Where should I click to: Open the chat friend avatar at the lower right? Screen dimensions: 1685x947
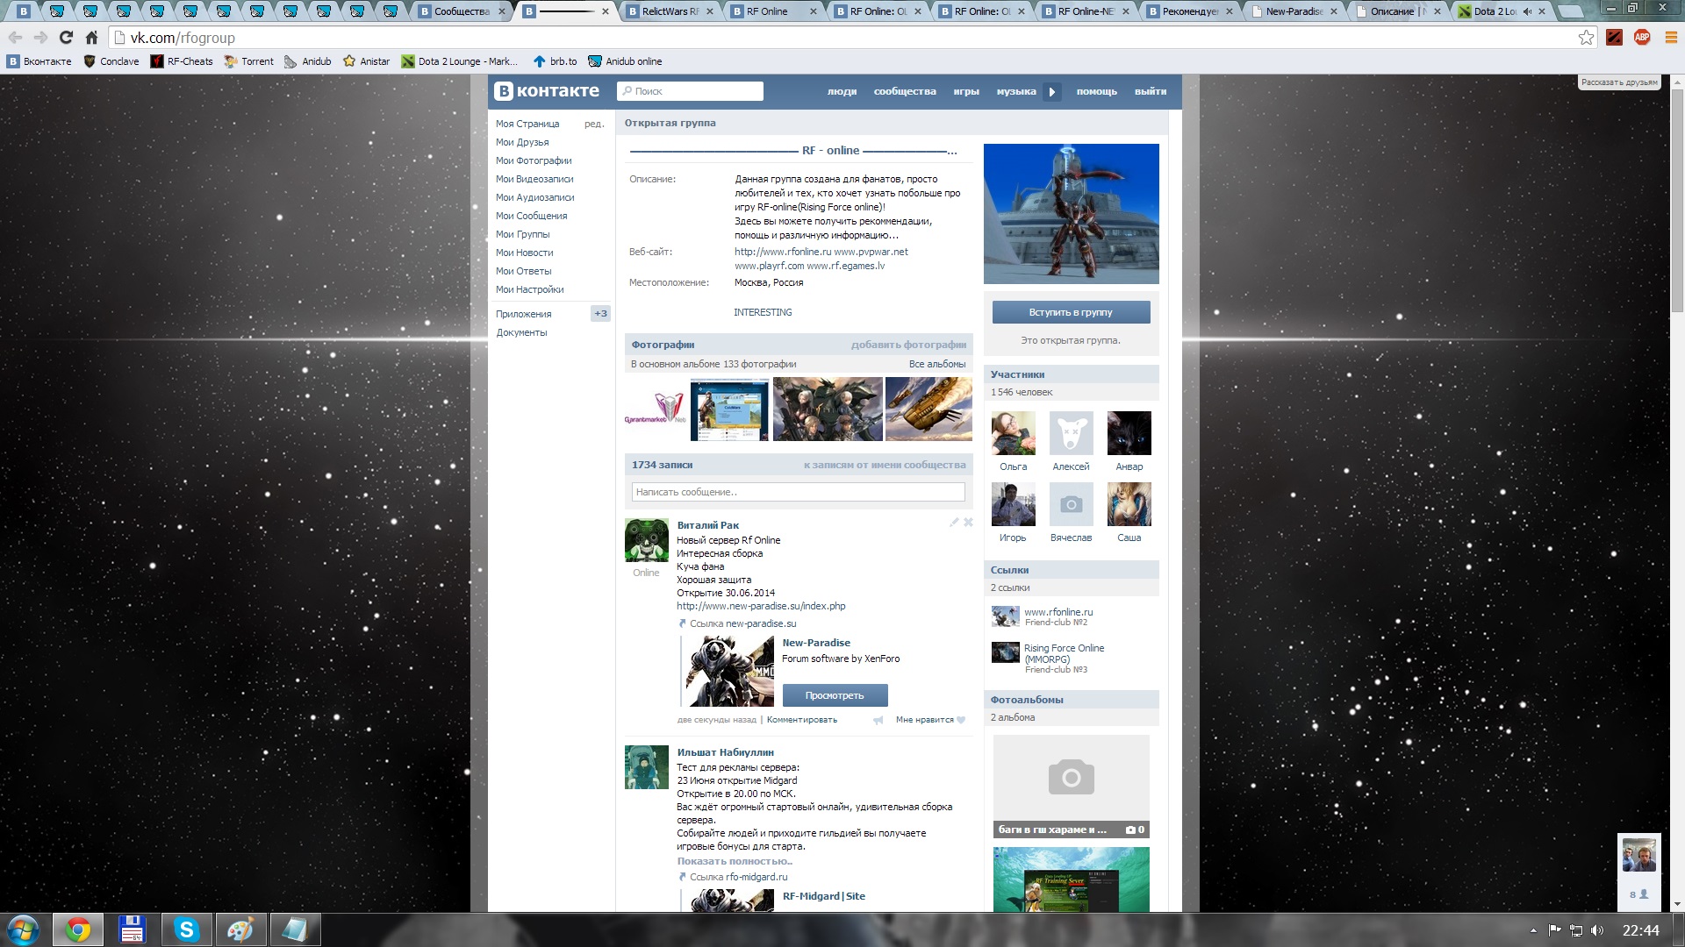1638,856
